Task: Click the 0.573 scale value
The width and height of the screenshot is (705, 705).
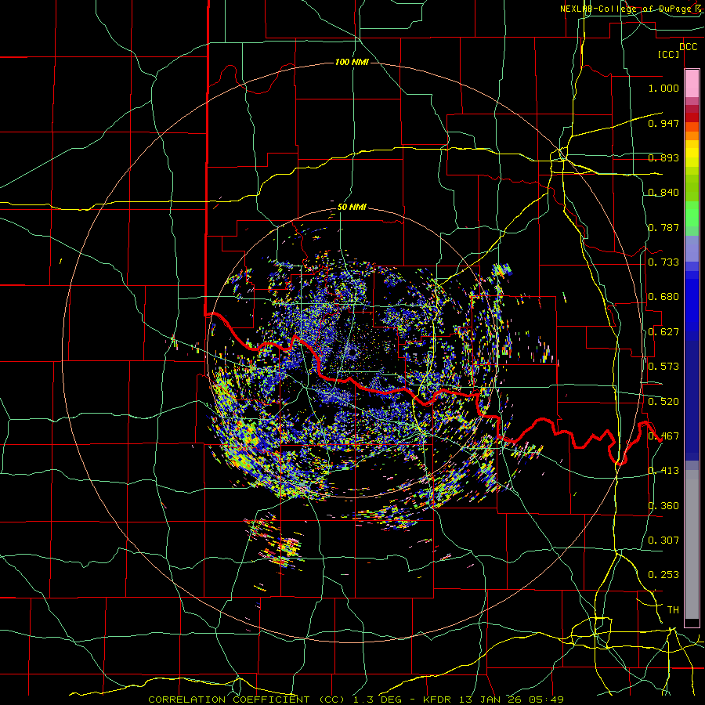Action: click(663, 367)
